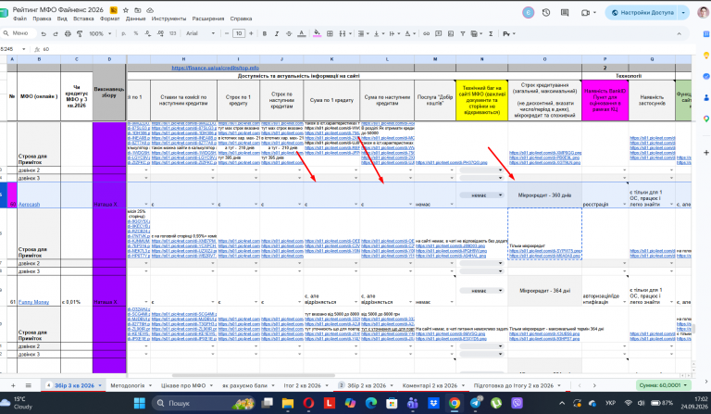Create a filter with funnel icon

click(x=463, y=33)
